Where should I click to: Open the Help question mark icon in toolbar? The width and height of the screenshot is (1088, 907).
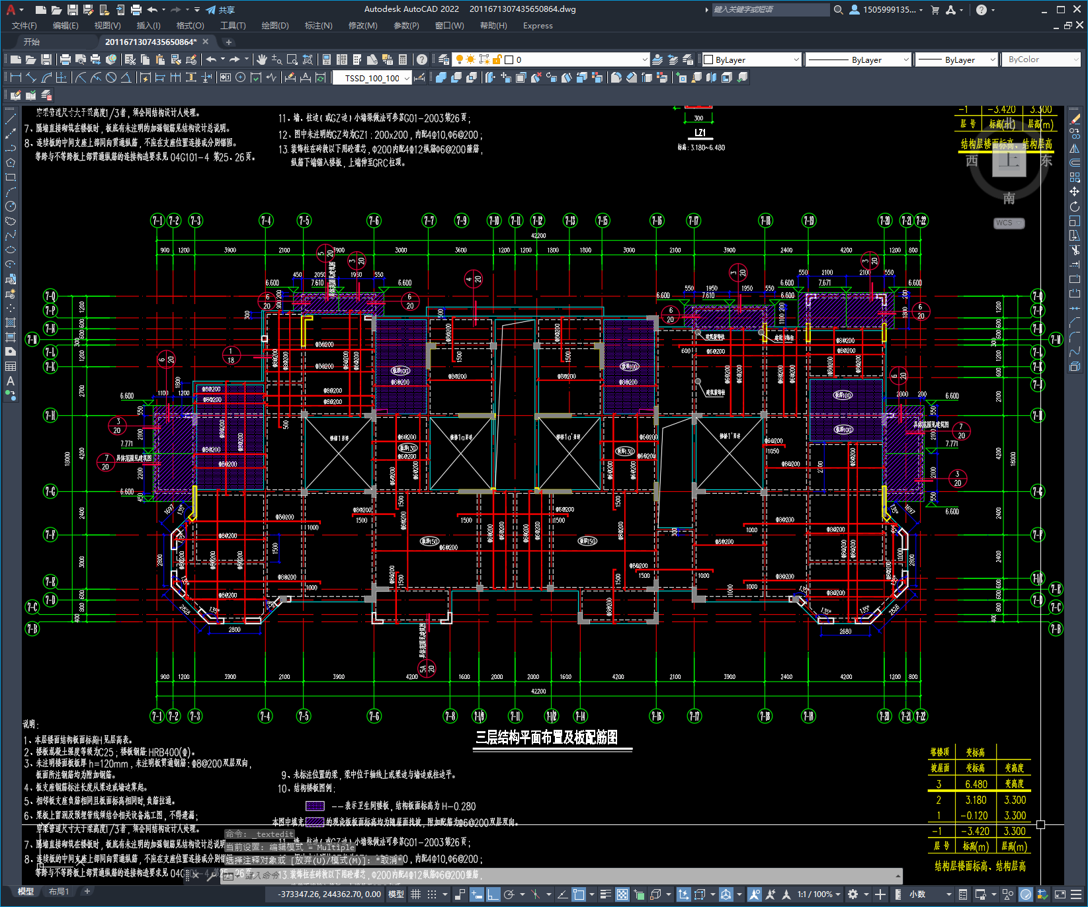[x=422, y=59]
